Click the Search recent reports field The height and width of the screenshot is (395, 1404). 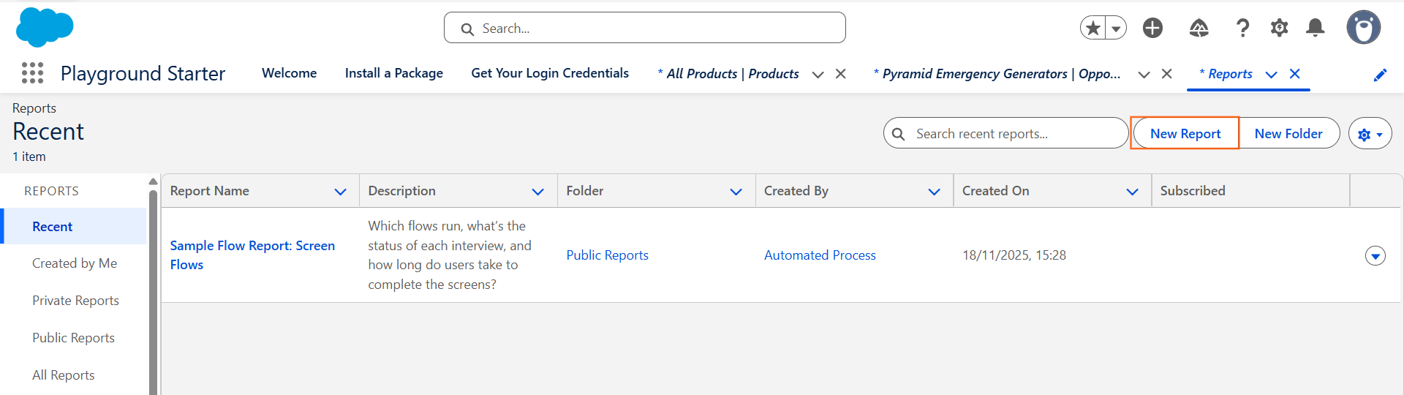(x=1006, y=133)
